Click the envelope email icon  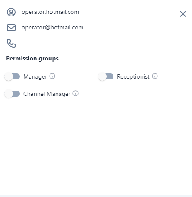(x=11, y=28)
